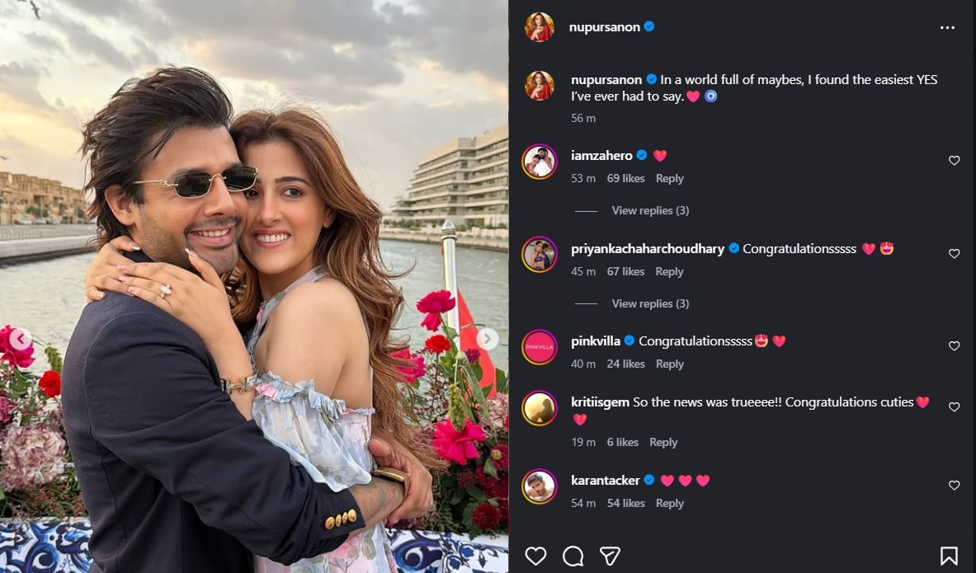Image resolution: width=976 pixels, height=573 pixels.
Task: Reply to kritiisgem's comment
Action: 663,442
